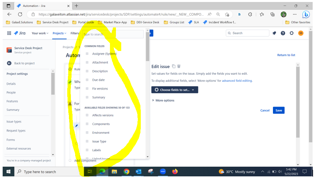
Task: Open browser extensions puzzle icon
Action: click(250, 14)
